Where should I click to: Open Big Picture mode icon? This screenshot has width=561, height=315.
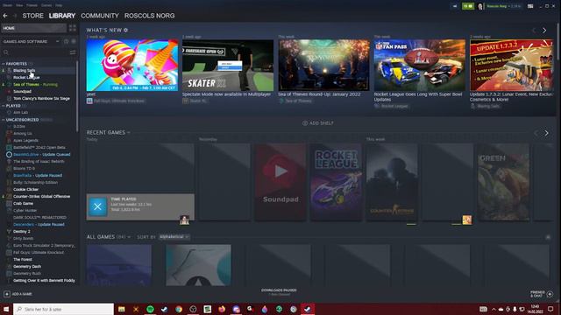click(x=530, y=6)
